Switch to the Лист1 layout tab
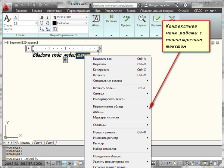The height and width of the screenshot is (168, 224). [38, 143]
